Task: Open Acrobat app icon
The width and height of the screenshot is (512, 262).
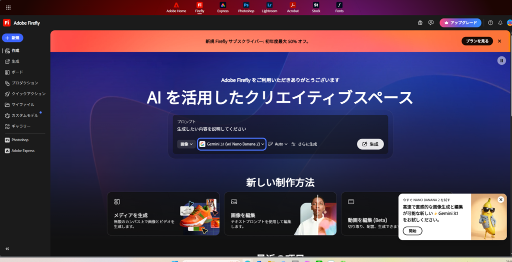Action: tap(292, 7)
